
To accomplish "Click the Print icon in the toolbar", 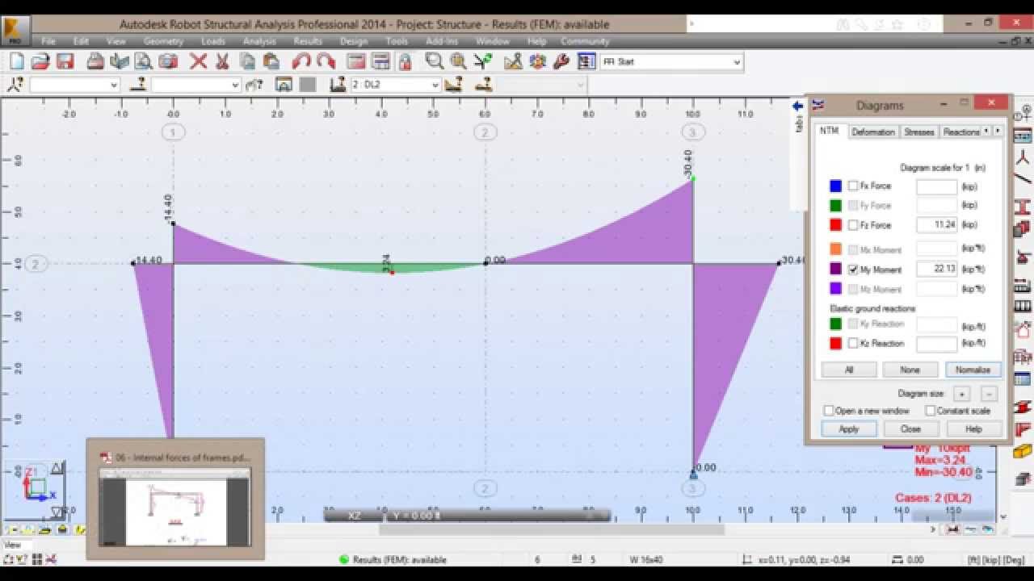I will tap(95, 61).
